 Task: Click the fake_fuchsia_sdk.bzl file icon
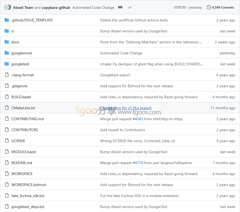coord(7,196)
